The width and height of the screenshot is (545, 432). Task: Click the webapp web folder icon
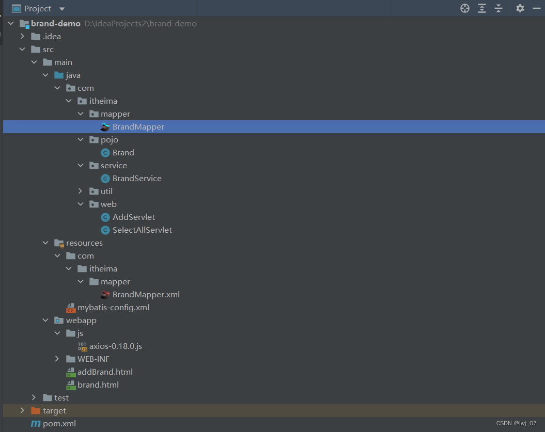59,321
